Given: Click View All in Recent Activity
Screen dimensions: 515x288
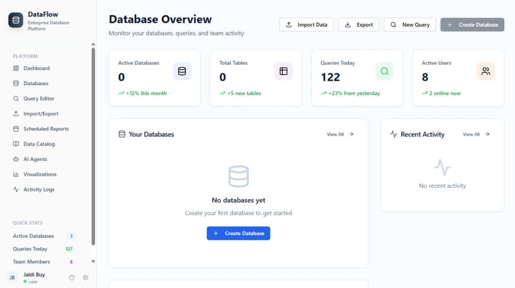Looking at the screenshot, I should 476,134.
